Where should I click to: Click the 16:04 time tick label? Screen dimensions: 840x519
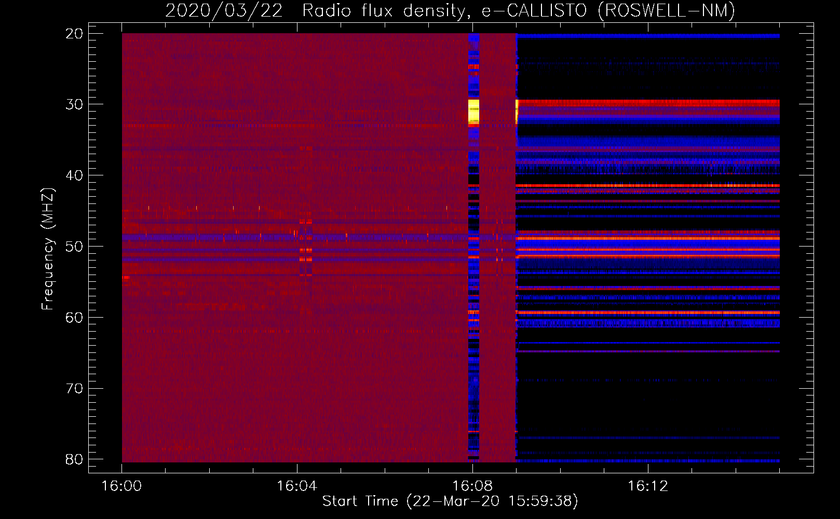pyautogui.click(x=297, y=486)
